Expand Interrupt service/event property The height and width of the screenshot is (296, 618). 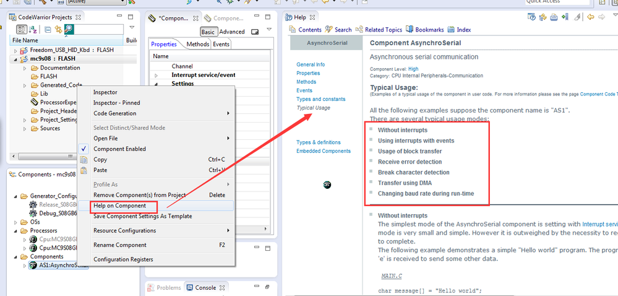click(156, 75)
